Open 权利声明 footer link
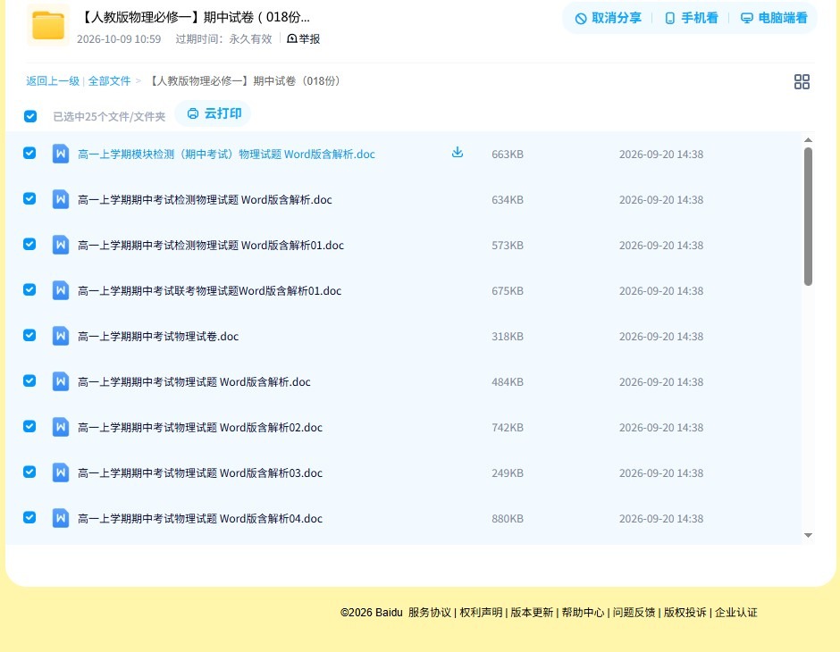Image resolution: width=840 pixels, height=652 pixels. pyautogui.click(x=481, y=612)
